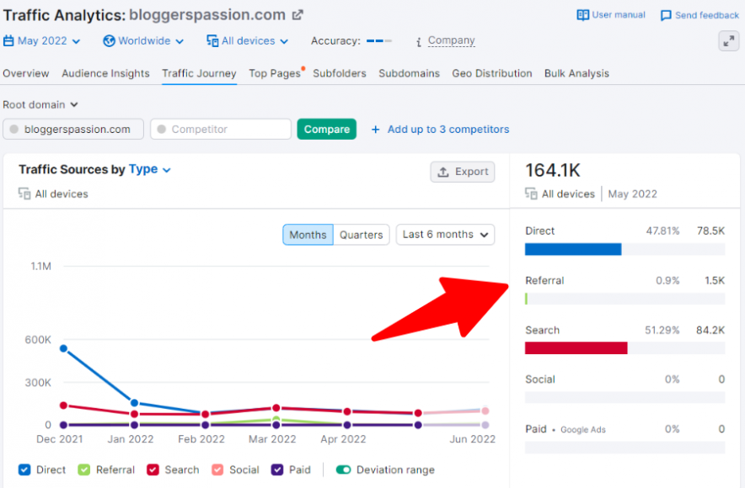The image size is (745, 488).
Task: Click the calendar icon beside May 2022
Action: tap(8, 40)
